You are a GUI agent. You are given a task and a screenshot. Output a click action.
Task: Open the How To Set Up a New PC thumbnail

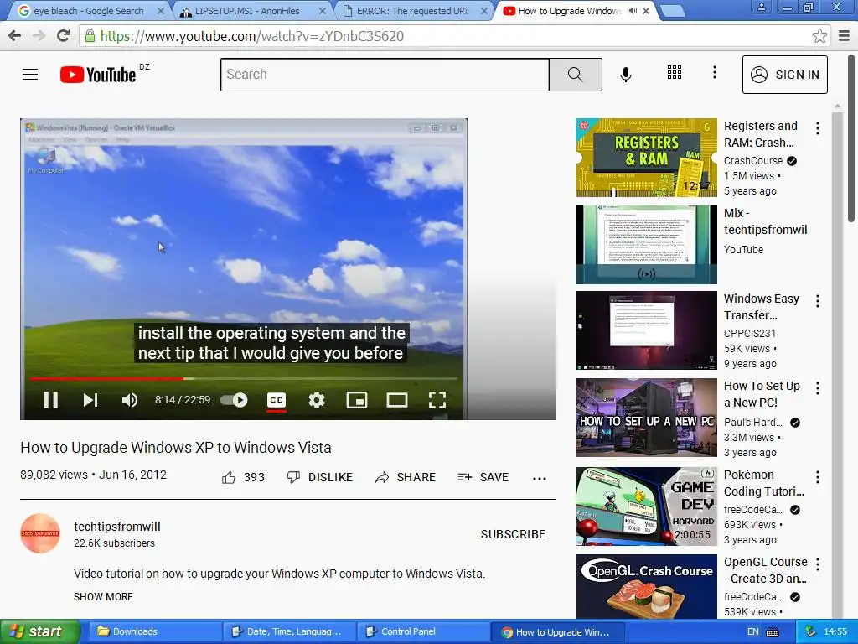click(x=646, y=418)
